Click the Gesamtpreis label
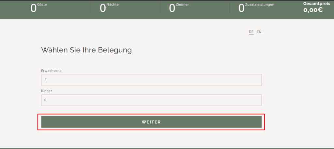The width and height of the screenshot is (334, 149). (314, 4)
